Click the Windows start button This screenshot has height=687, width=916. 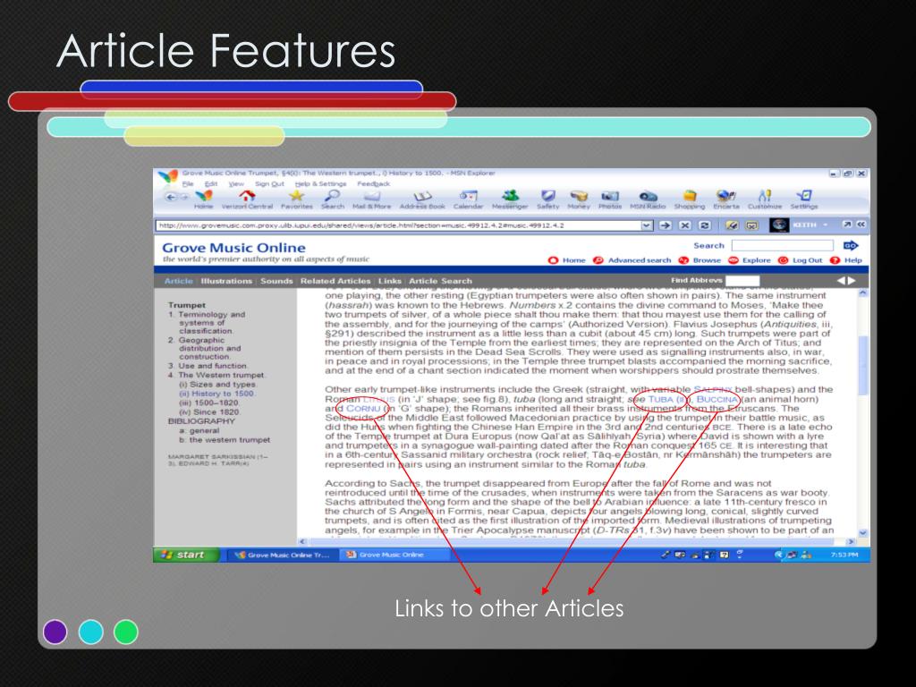coord(186,555)
